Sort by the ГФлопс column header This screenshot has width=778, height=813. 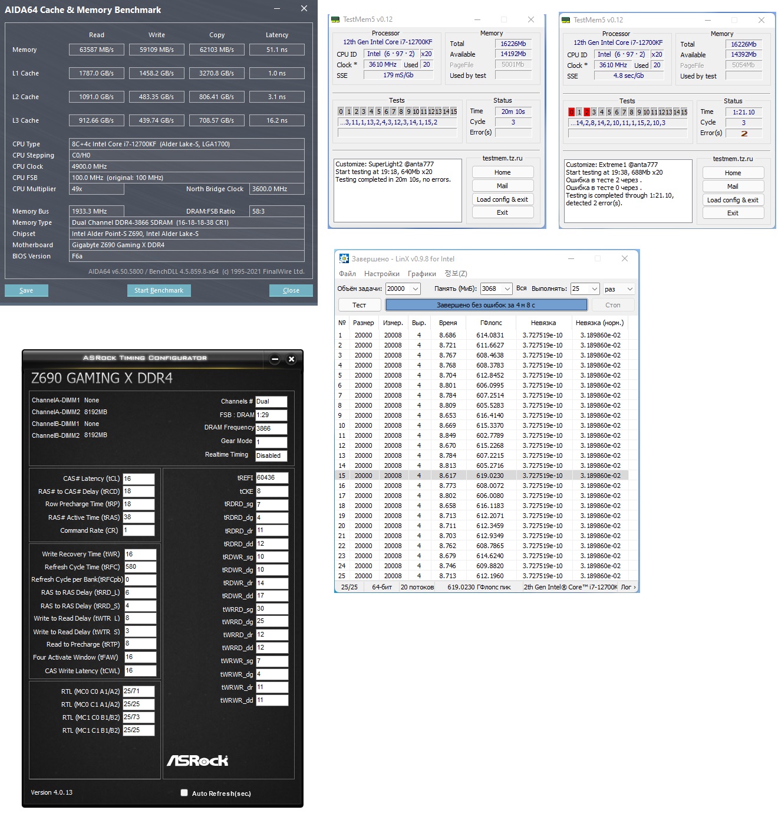pos(491,323)
